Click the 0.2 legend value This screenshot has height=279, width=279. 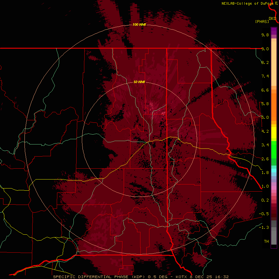point(265,200)
